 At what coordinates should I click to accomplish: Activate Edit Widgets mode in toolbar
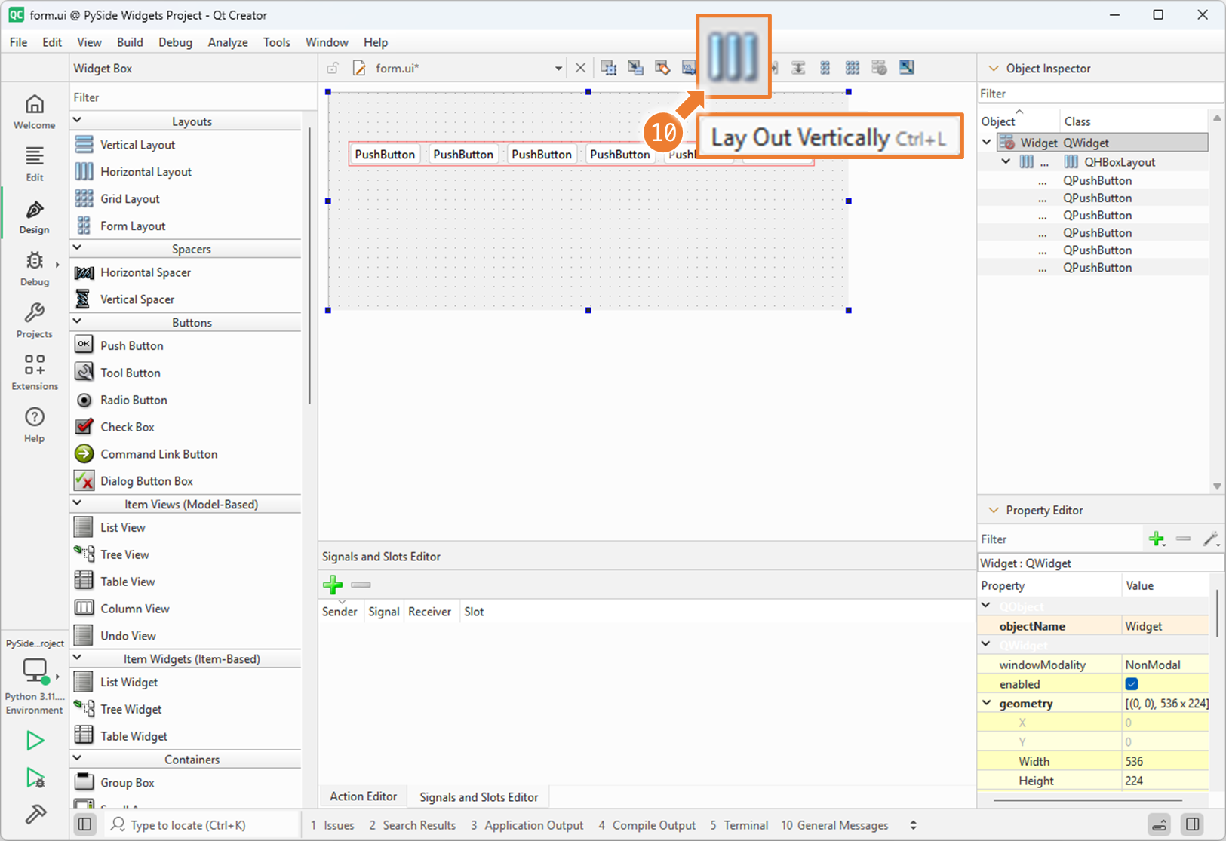pos(608,68)
